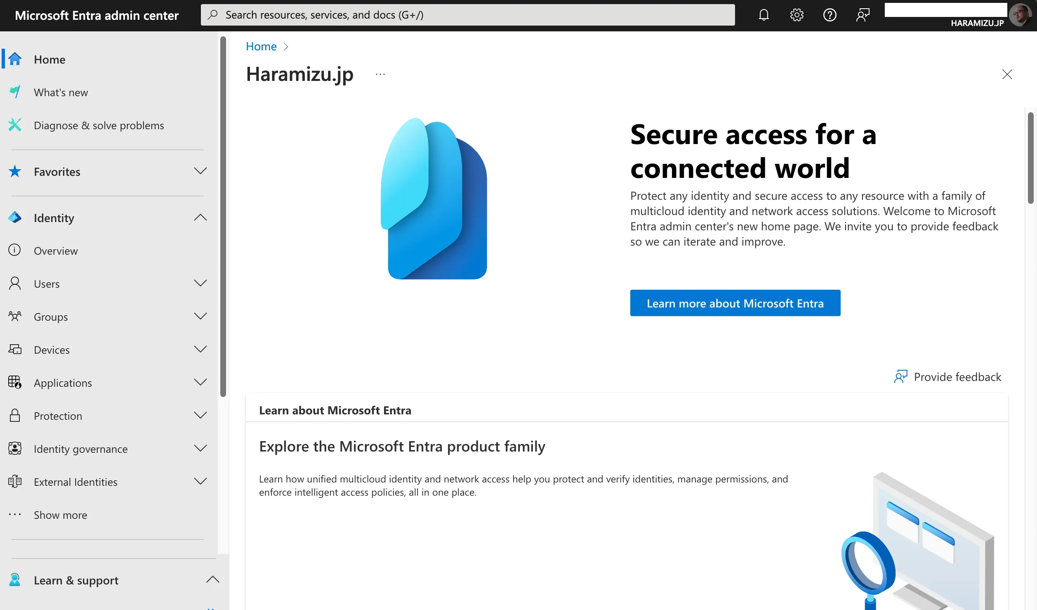Open the ellipsis menu beside Haramizu.jp
Image resolution: width=1037 pixels, height=610 pixels.
(380, 74)
